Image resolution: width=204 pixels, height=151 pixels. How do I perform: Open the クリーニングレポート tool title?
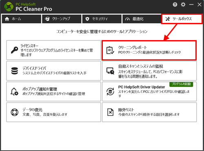tap(133, 47)
